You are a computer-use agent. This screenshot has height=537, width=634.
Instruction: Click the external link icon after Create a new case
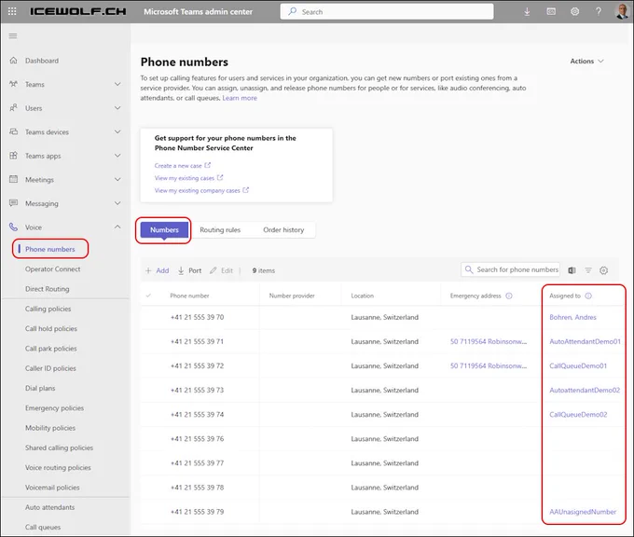tap(207, 165)
